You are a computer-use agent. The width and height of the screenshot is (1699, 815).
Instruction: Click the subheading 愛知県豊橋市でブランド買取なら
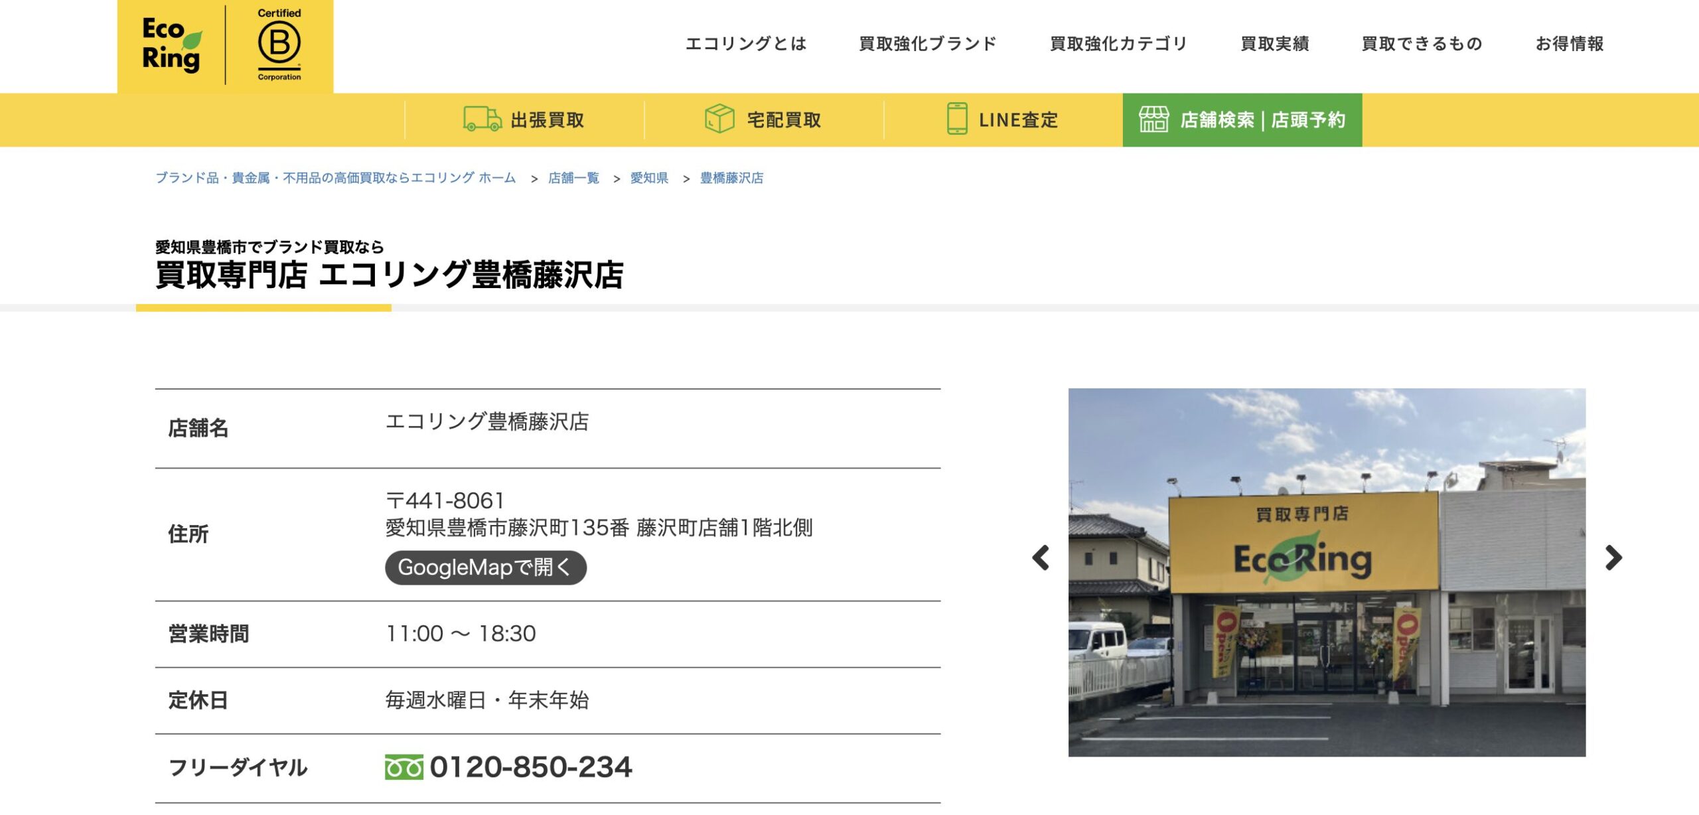point(269,247)
